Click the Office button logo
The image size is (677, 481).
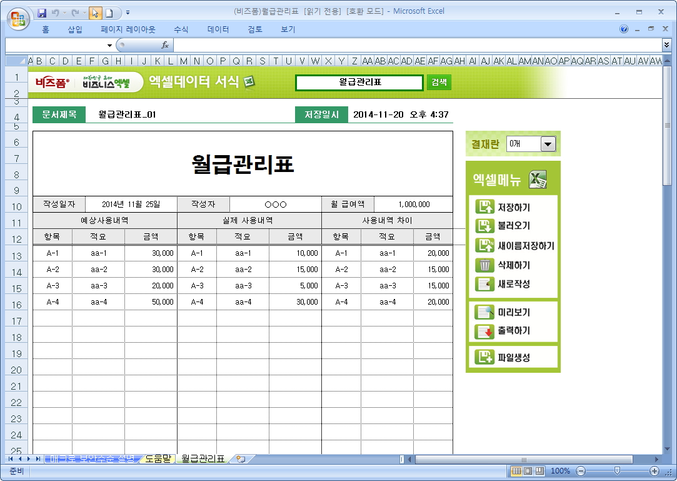click(x=18, y=17)
